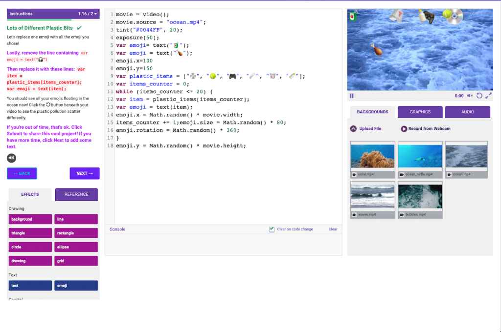The height and width of the screenshot is (332, 501).
Task: Click code line 1 movie = video()
Action: (x=142, y=14)
